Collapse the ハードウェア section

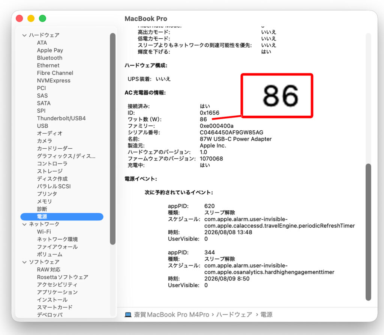24,35
